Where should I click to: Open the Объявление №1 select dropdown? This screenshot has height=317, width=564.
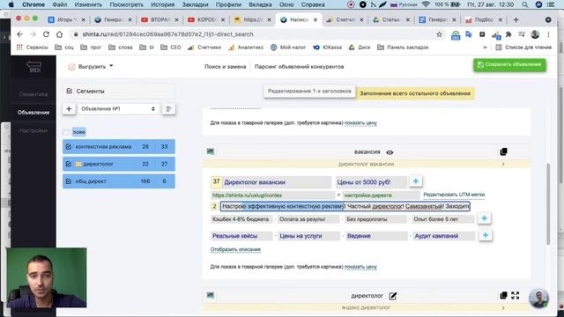click(118, 108)
